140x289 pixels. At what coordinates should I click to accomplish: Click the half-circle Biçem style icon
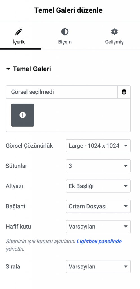65,32
